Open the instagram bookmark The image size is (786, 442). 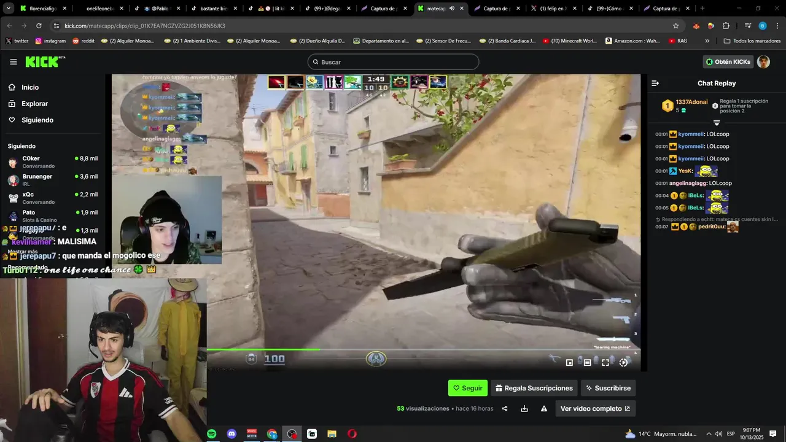50,41
